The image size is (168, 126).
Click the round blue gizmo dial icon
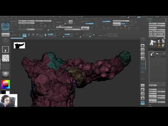coord(6,27)
